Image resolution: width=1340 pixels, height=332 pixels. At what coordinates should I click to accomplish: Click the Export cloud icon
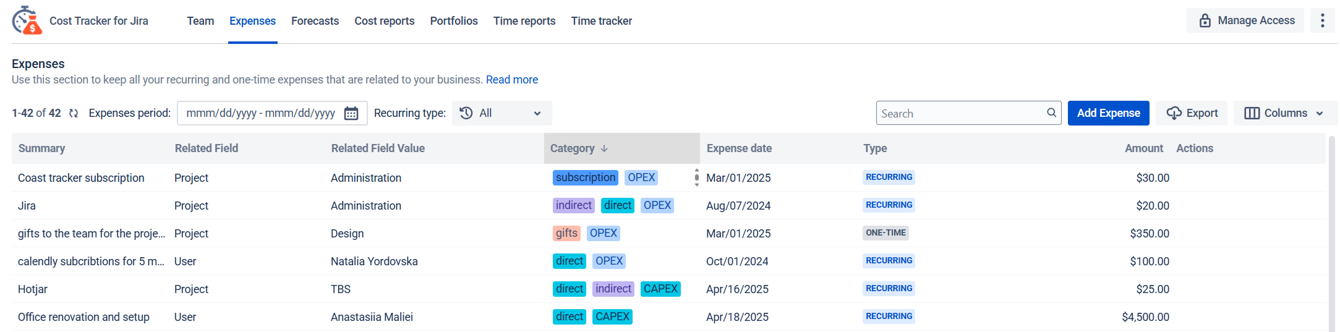click(1174, 113)
